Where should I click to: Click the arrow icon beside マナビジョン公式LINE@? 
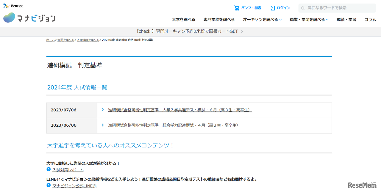49,185
